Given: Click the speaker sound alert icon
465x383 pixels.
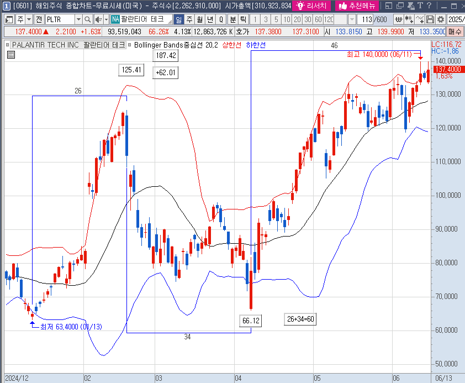Looking at the screenshot, I should point(98,20).
